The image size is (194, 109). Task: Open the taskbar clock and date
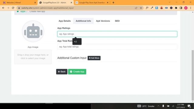pyautogui.click(x=181, y=106)
